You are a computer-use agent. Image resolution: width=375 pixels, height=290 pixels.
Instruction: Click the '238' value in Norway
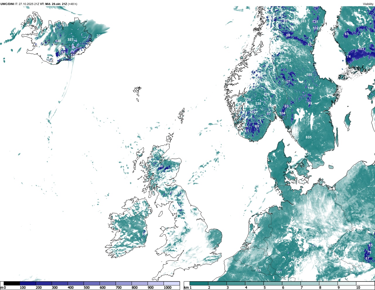pos(248,99)
